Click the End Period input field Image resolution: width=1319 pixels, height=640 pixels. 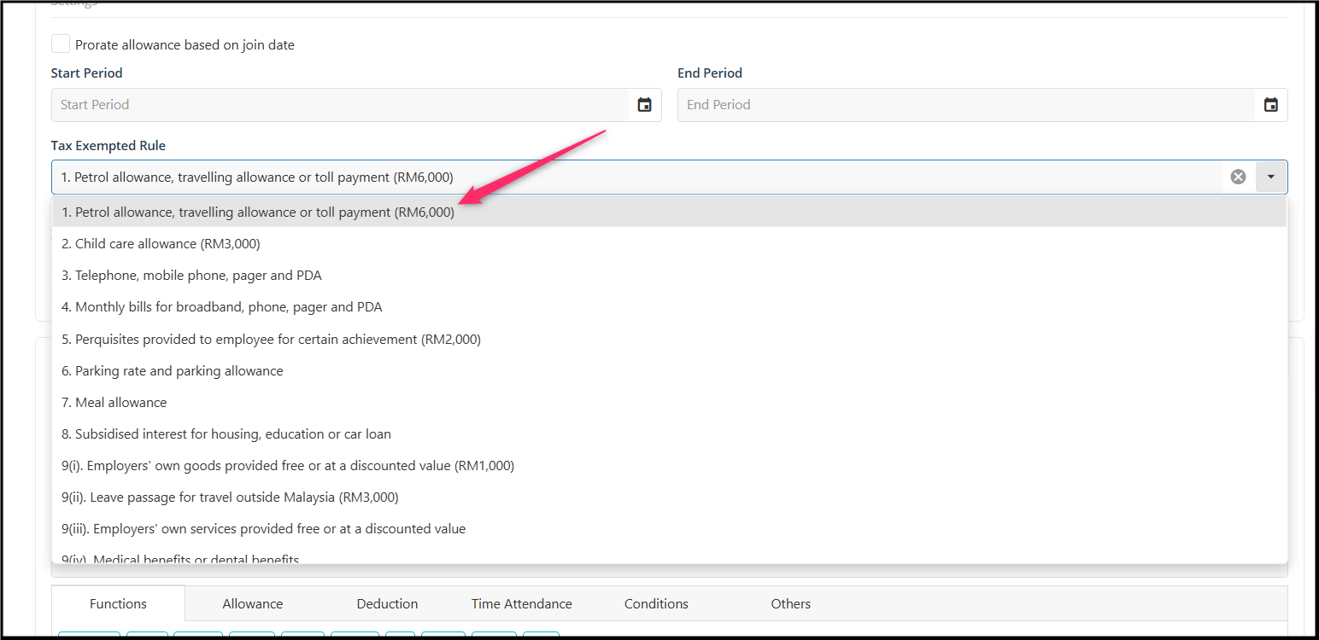[966, 105]
